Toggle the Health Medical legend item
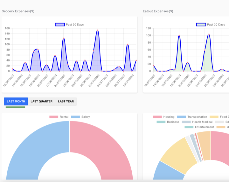The image size is (229, 182). [x=197, y=122]
